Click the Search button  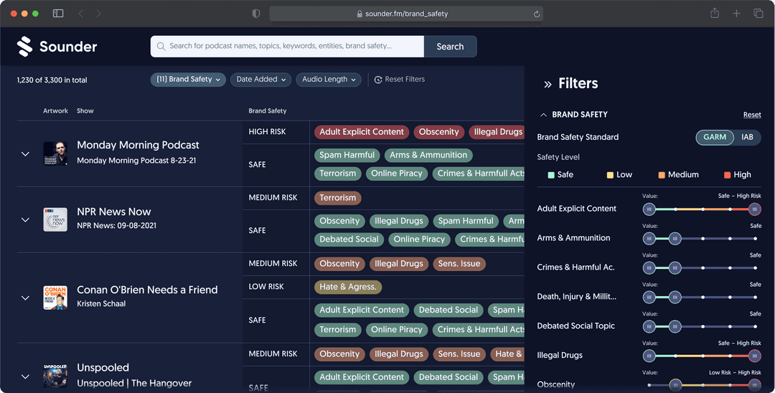pyautogui.click(x=450, y=47)
